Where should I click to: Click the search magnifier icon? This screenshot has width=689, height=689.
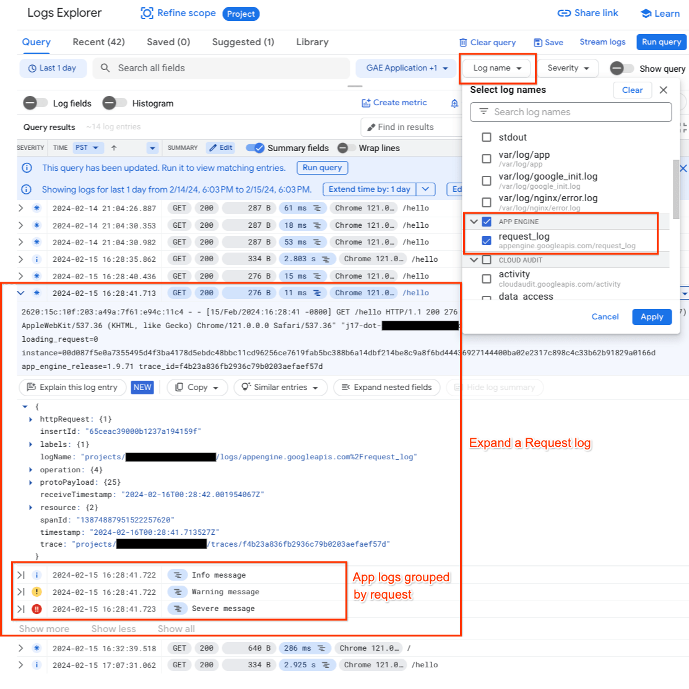tap(105, 68)
